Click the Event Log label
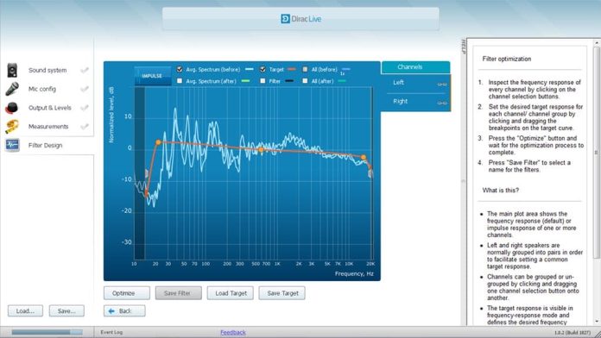Viewport: 601px width, 338px height. point(111,332)
